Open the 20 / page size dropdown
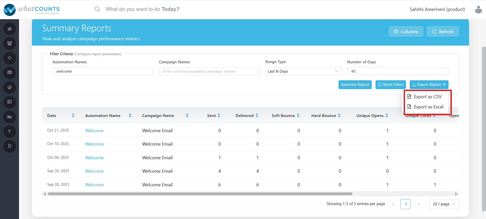The width and height of the screenshot is (486, 219). pos(444,204)
